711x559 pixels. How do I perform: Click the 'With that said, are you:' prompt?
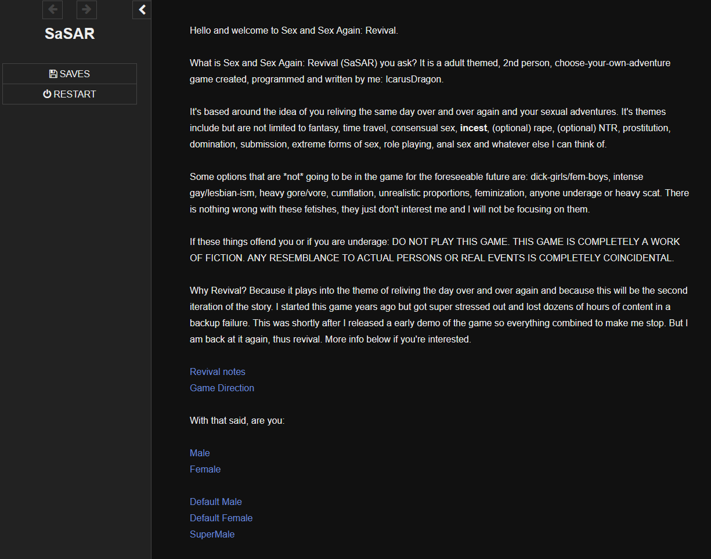coord(237,420)
